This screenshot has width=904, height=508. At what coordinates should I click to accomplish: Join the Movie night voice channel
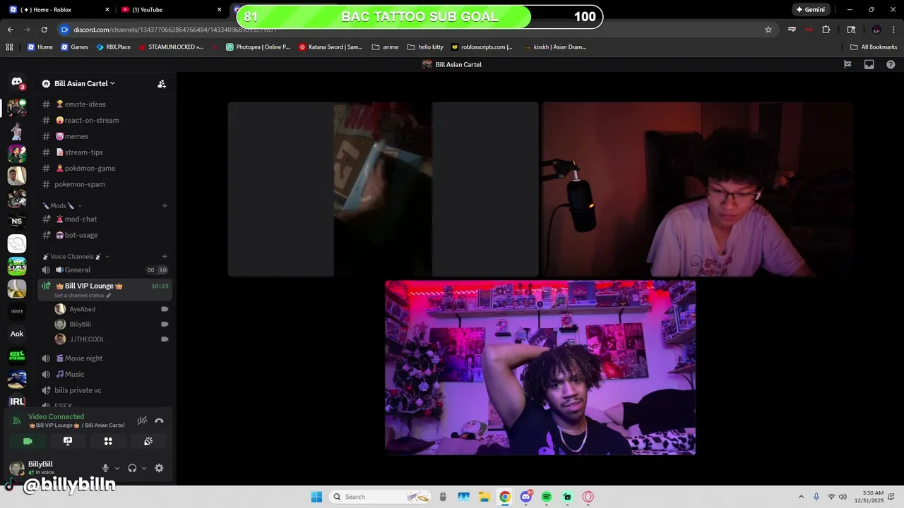click(106, 358)
